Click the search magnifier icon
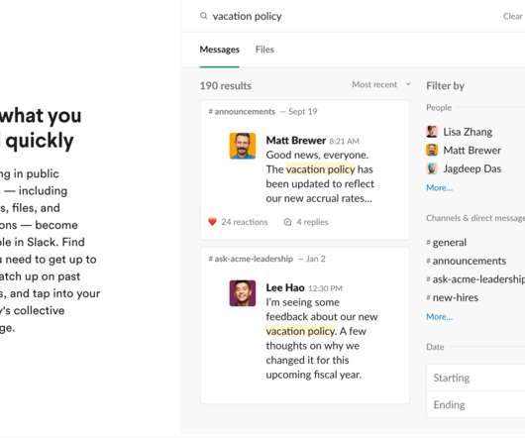This screenshot has height=438, width=525. point(204,16)
